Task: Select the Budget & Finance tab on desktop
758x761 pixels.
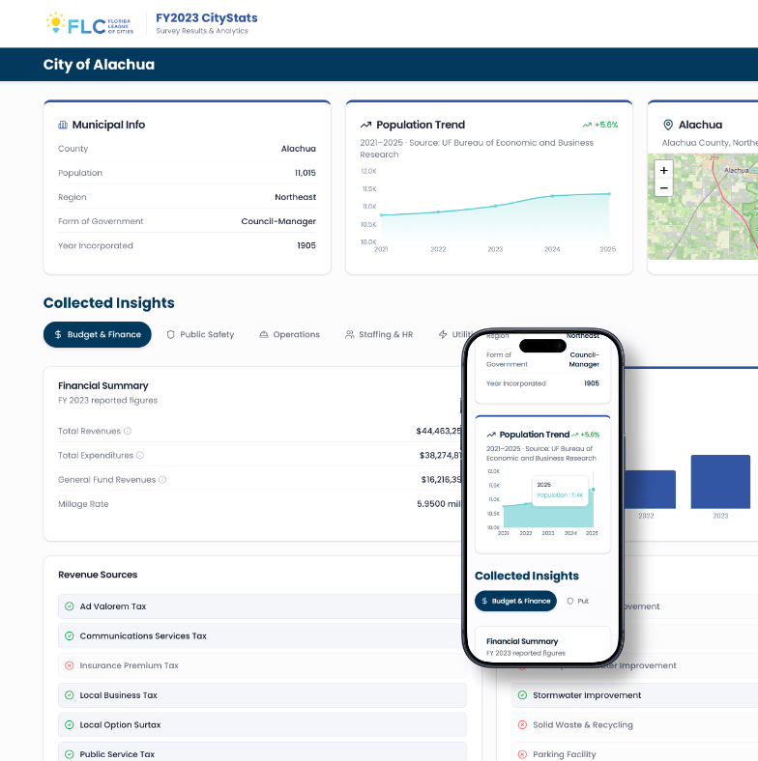Action: click(98, 334)
